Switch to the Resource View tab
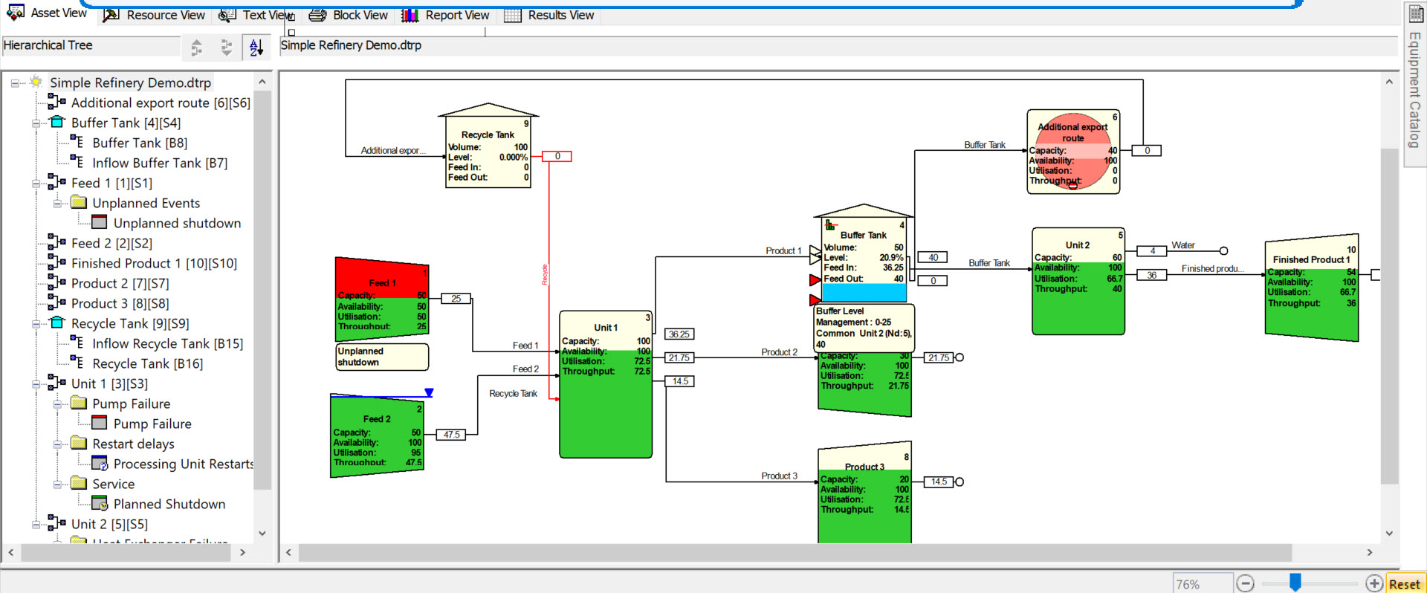The width and height of the screenshot is (1427, 593). 155,15
